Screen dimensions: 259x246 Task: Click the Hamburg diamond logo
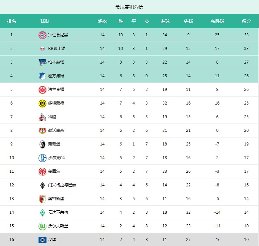coord(43,240)
